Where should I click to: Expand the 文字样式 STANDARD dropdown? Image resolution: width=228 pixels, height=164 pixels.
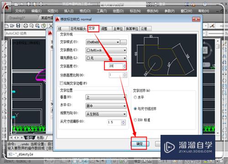[x=118, y=42]
